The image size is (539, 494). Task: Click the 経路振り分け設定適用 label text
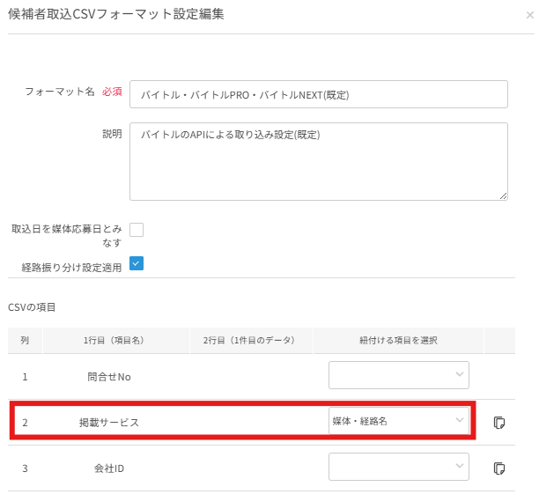pyautogui.click(x=71, y=267)
